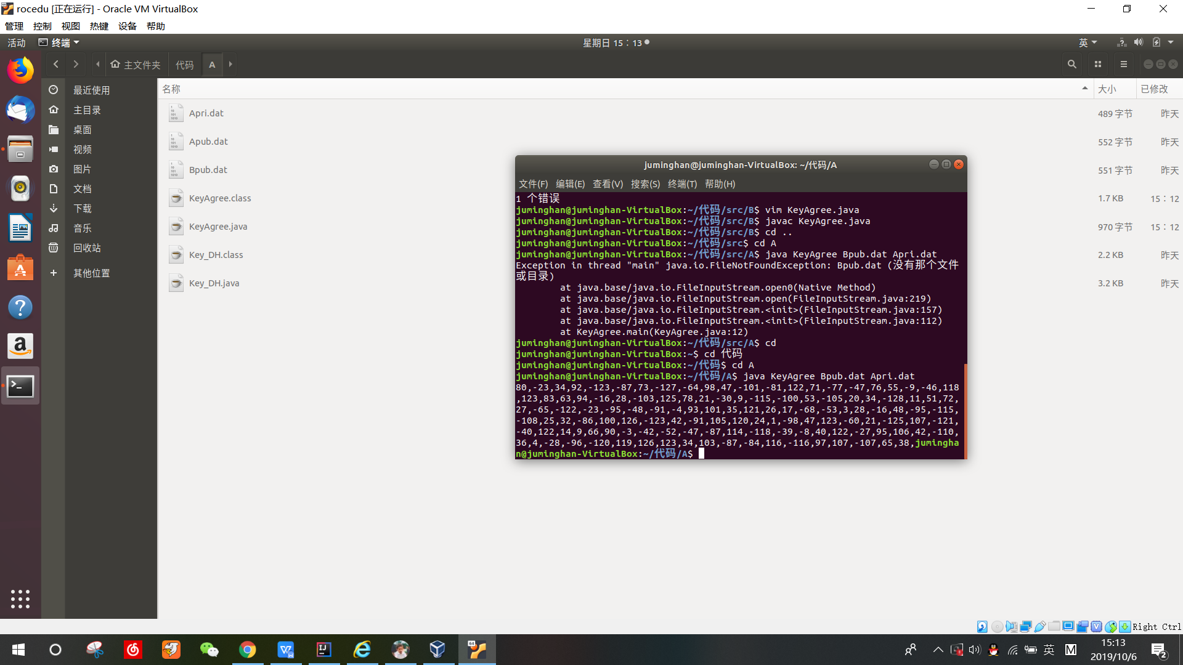This screenshot has height=665, width=1183.
Task: Expand the system status menu arrow
Action: click(x=1171, y=42)
